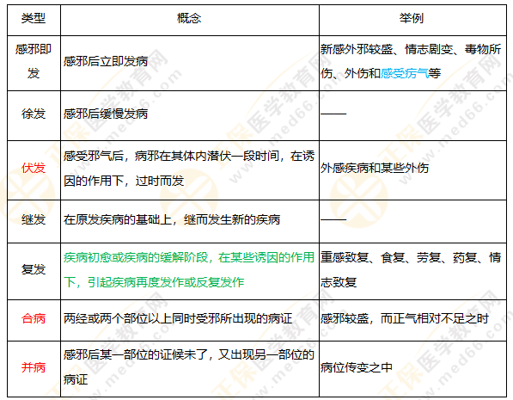
Task: Click the text 感邪后缓慢发病
Action: 106,114
